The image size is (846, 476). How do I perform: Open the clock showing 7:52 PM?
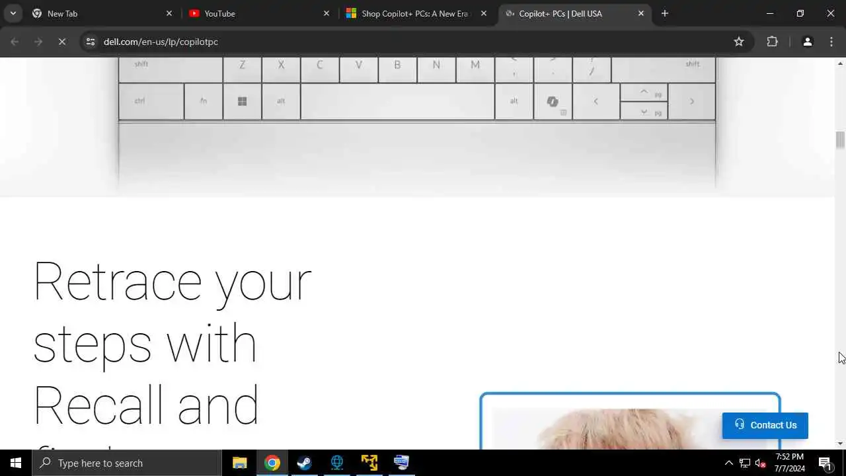tap(790, 463)
